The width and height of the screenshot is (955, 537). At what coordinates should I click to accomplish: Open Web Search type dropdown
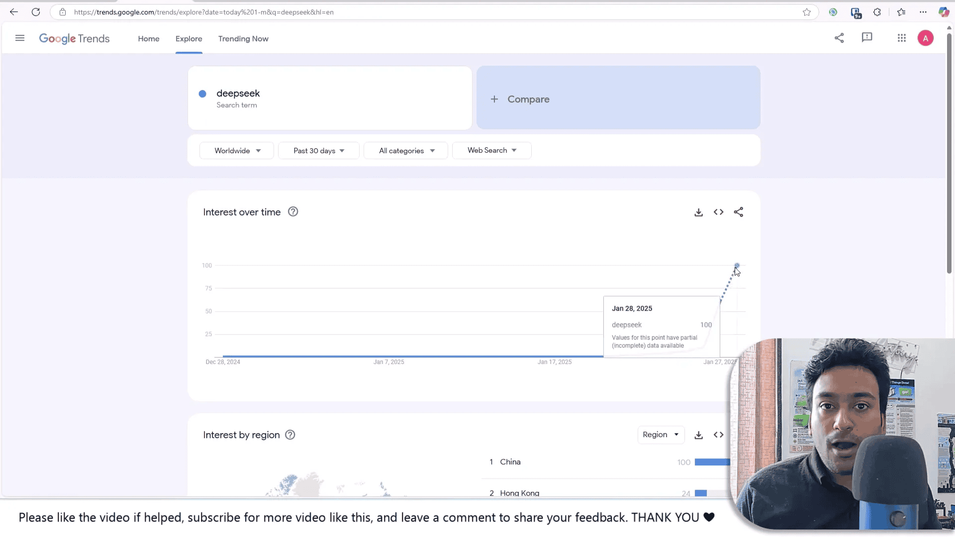492,150
